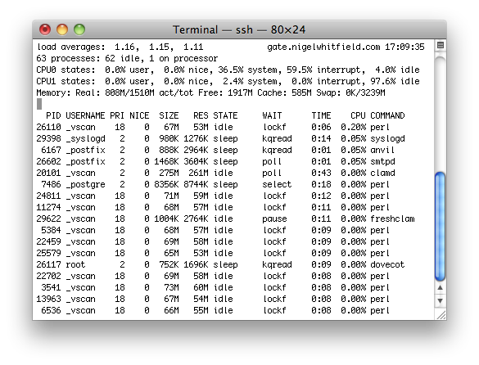
Task: Click the PID column header
Action: coord(53,115)
